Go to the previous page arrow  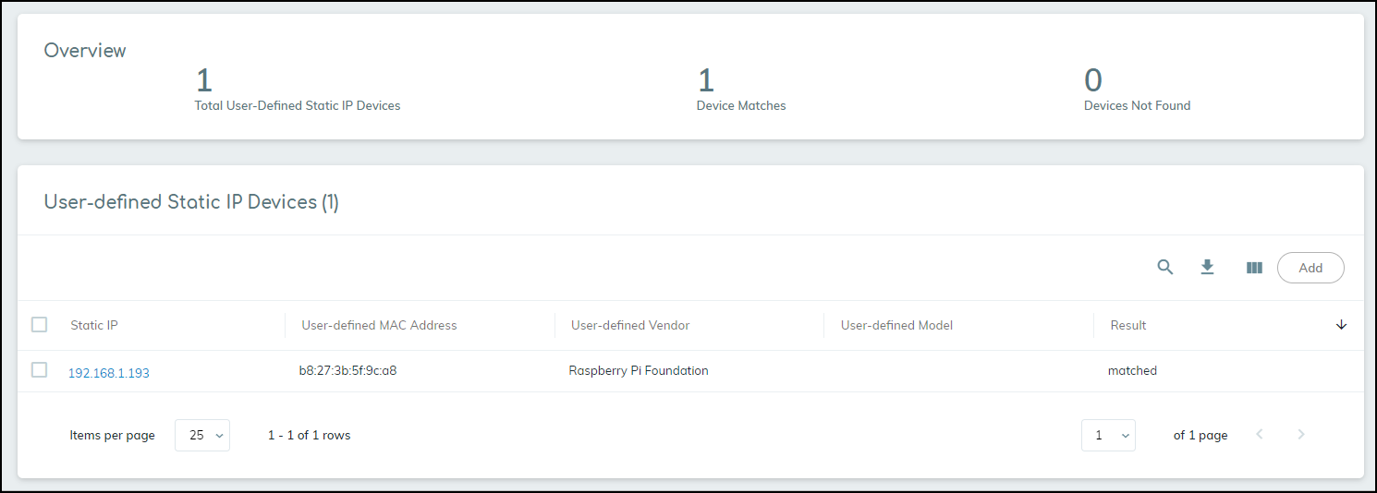(x=1259, y=435)
